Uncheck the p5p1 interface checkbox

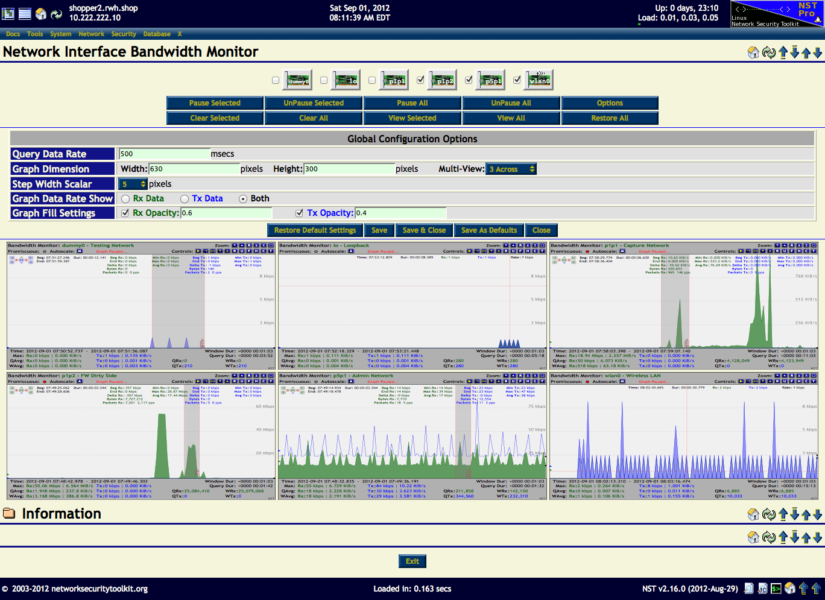(469, 80)
